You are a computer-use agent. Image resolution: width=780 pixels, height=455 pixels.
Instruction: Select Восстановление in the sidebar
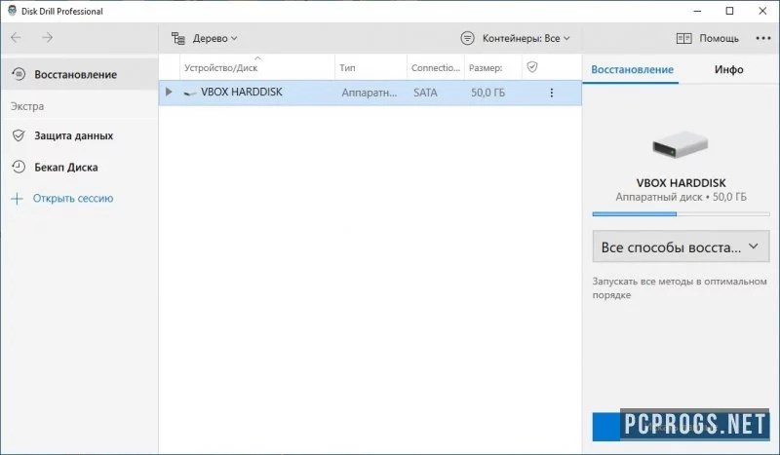pyautogui.click(x=80, y=75)
